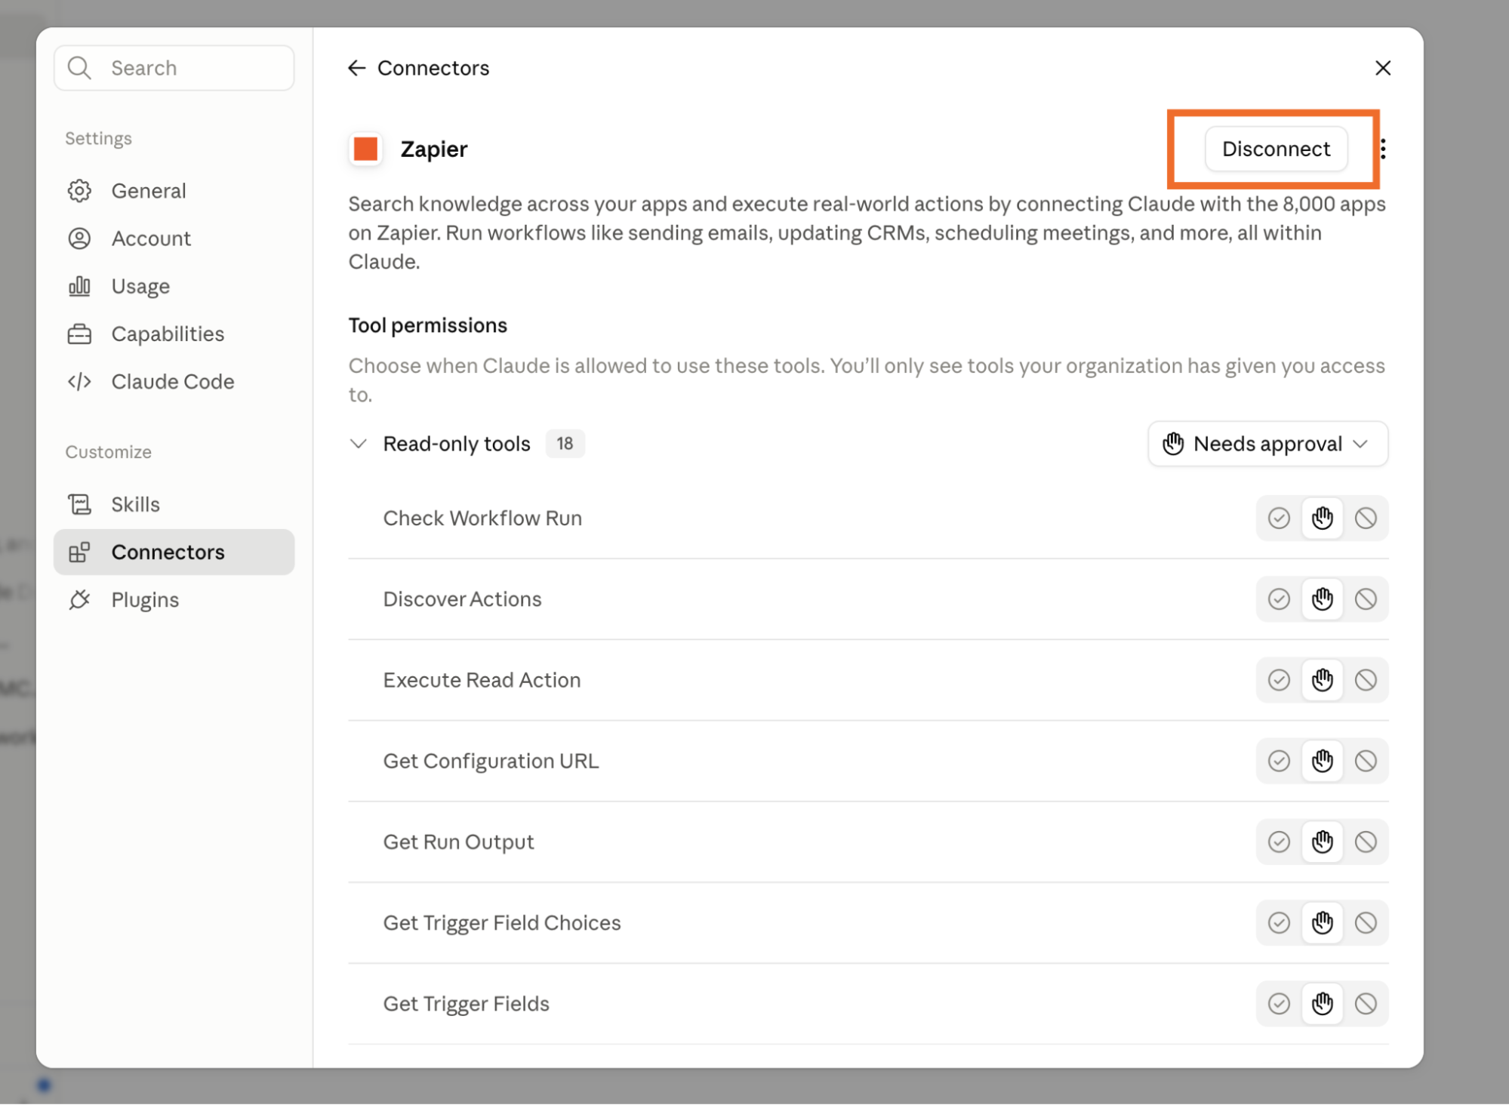The image size is (1509, 1105).
Task: Always allow Get Trigger Field Choices
Action: [1279, 922]
